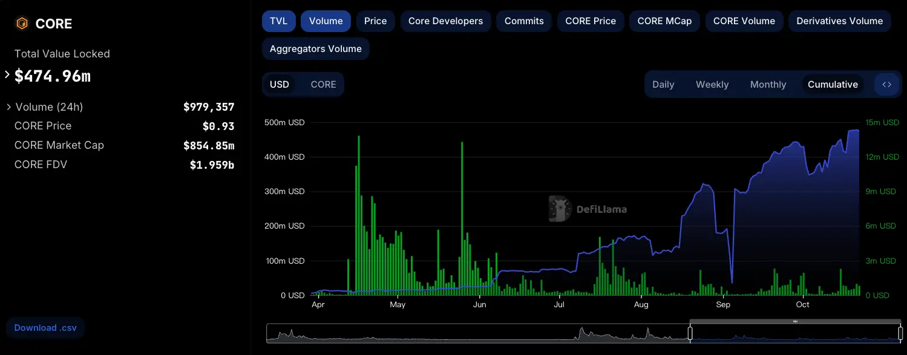This screenshot has height=355, width=907.
Task: Switch denomination to CORE
Action: tap(323, 85)
